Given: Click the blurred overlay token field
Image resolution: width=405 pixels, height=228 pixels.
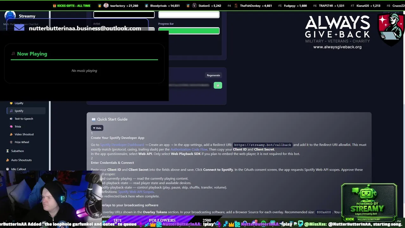Looking at the screenshot, I should point(189,85).
